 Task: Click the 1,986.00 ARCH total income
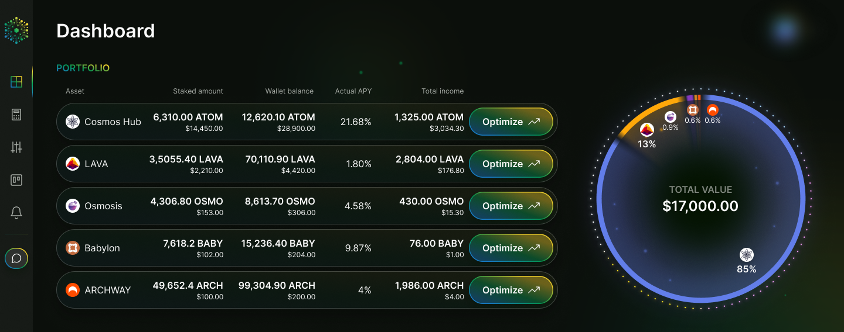point(430,286)
